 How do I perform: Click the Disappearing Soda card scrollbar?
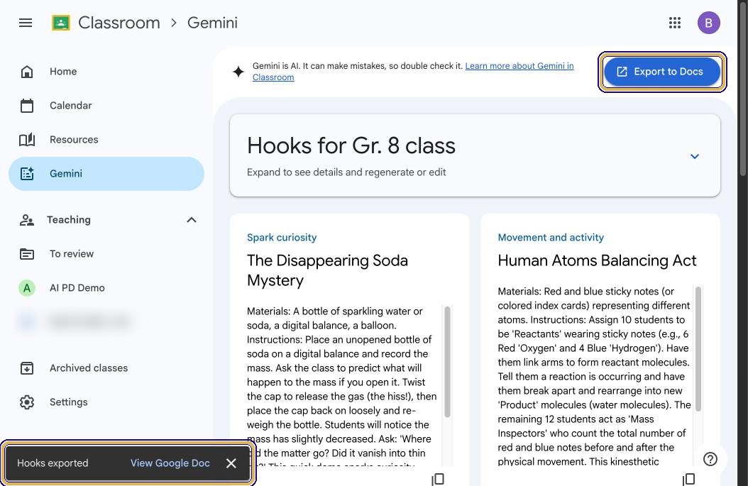pyautogui.click(x=448, y=363)
